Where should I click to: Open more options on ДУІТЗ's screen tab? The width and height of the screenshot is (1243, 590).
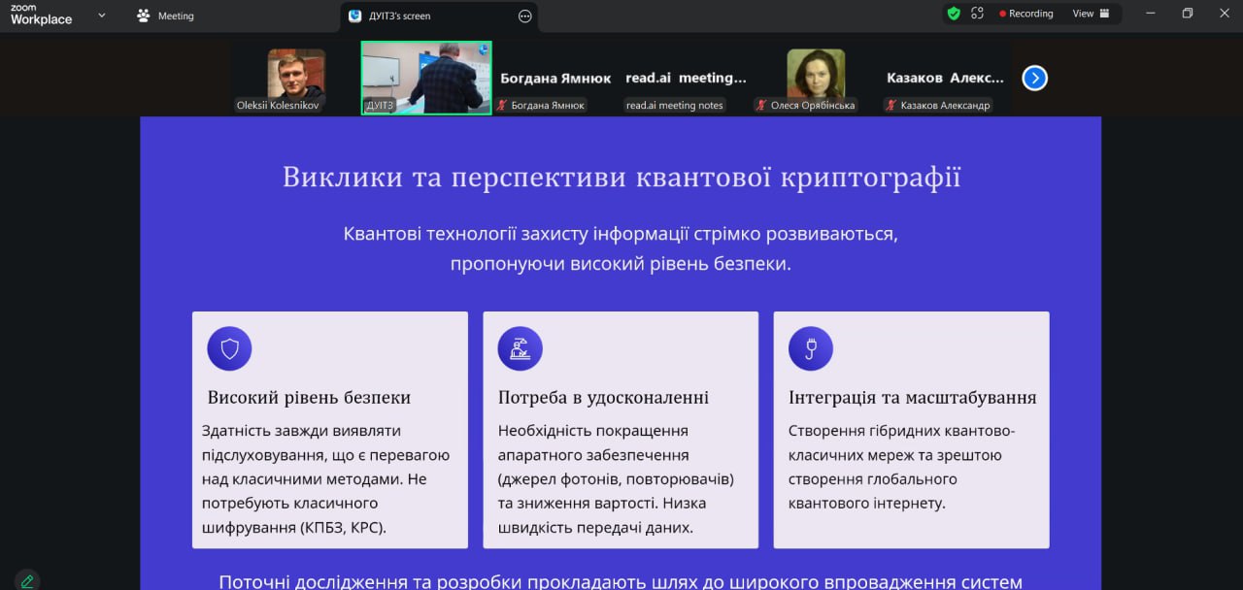pyautogui.click(x=525, y=16)
